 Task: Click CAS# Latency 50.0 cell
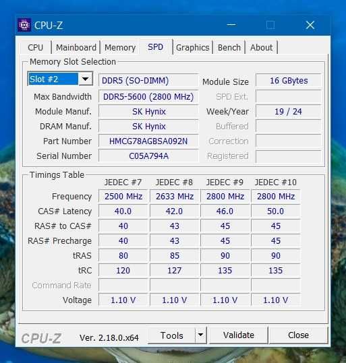[276, 211]
